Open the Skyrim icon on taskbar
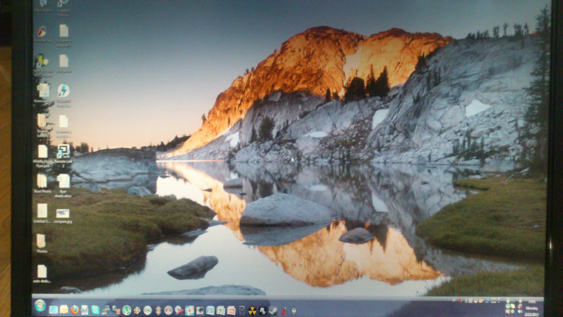This screenshot has height=317, width=563. pyautogui.click(x=294, y=311)
